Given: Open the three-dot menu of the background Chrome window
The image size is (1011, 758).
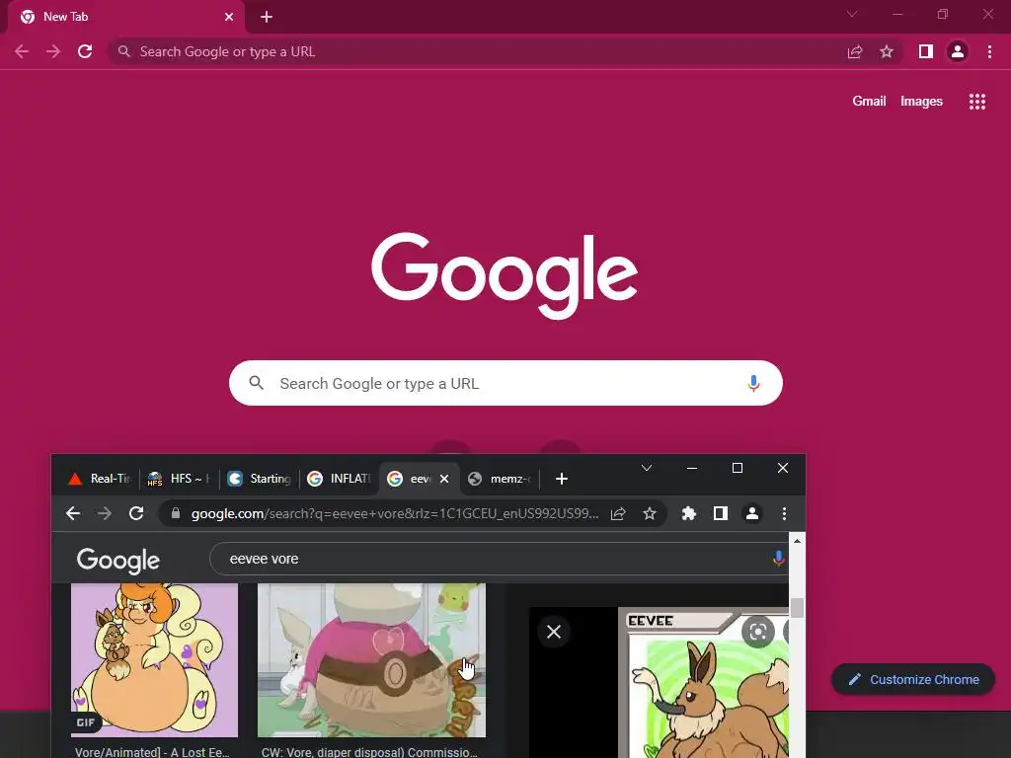Looking at the screenshot, I should [x=989, y=51].
